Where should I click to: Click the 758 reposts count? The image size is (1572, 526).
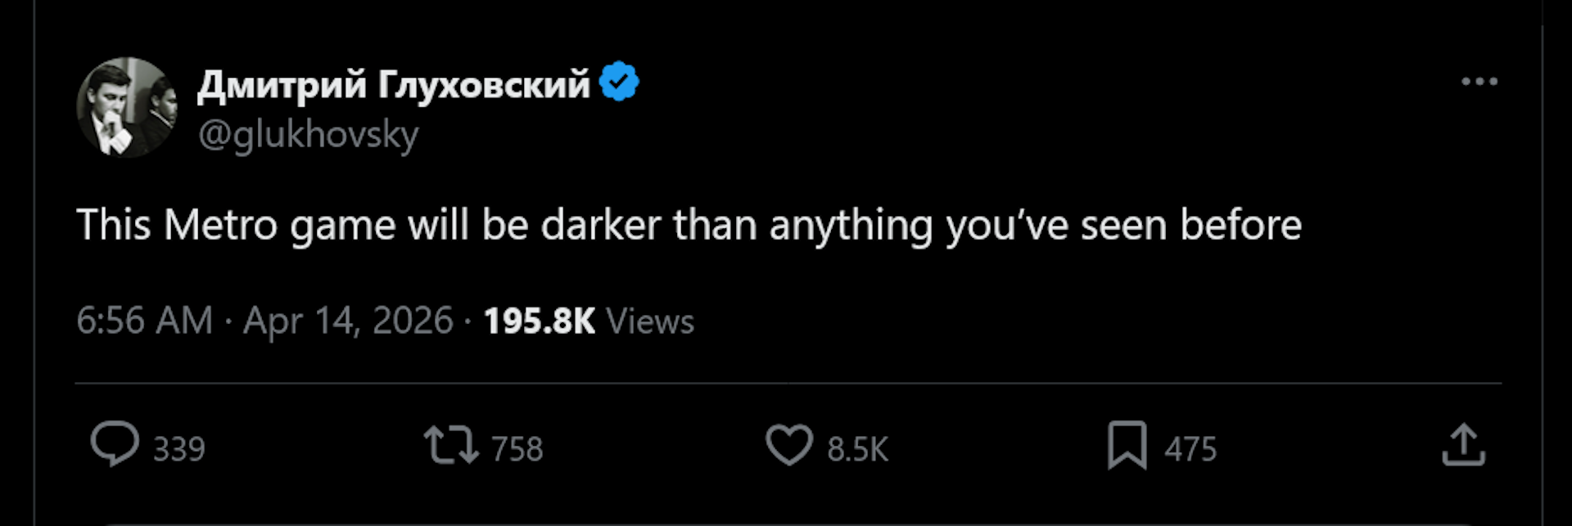coord(517,449)
